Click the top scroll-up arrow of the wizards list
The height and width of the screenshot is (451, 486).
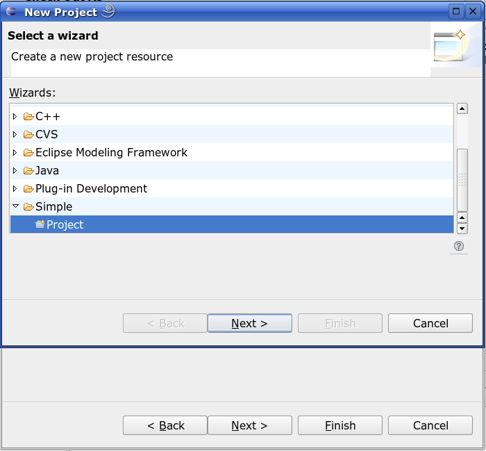[462, 108]
